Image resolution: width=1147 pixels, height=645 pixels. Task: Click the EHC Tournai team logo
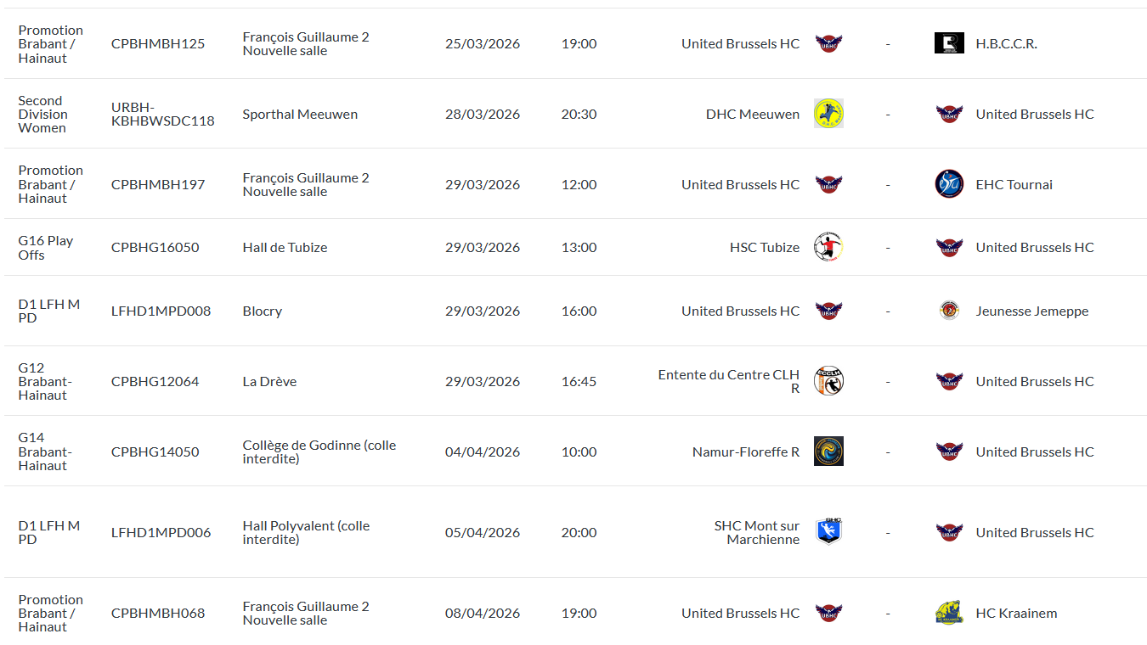[949, 184]
